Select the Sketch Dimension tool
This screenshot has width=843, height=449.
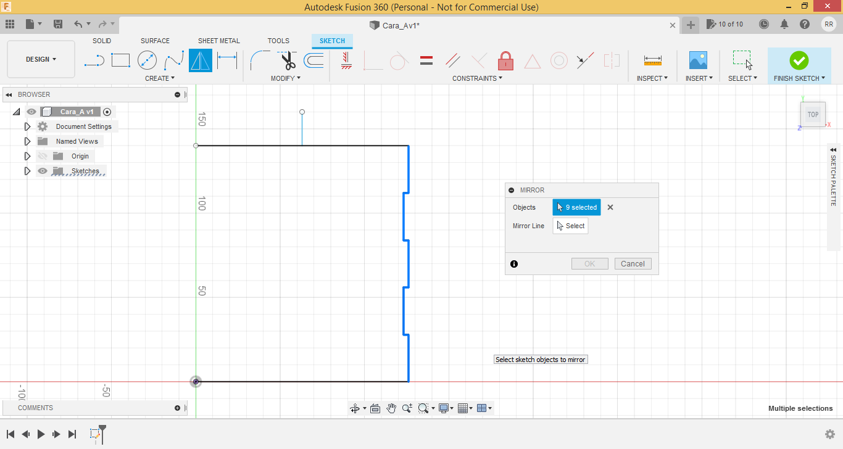227,60
